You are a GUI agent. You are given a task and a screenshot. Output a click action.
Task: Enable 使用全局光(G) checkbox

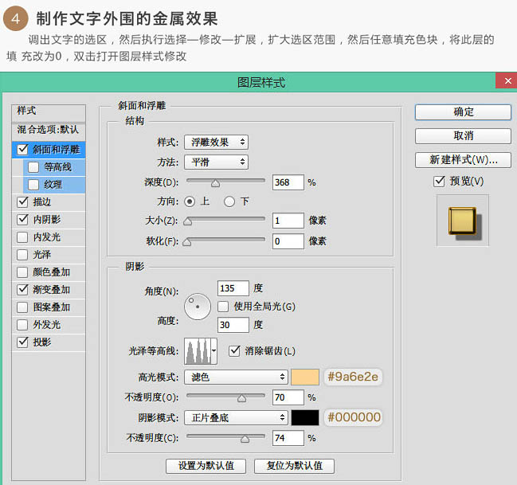coord(223,307)
